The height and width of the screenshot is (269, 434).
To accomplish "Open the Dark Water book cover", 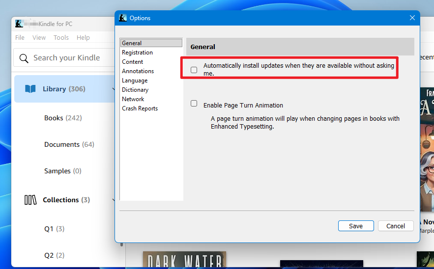I will click(x=184, y=260).
